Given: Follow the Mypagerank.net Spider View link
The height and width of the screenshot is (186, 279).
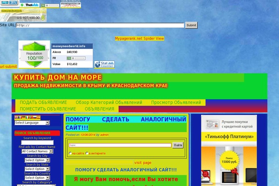Looking at the screenshot, I should [139, 39].
